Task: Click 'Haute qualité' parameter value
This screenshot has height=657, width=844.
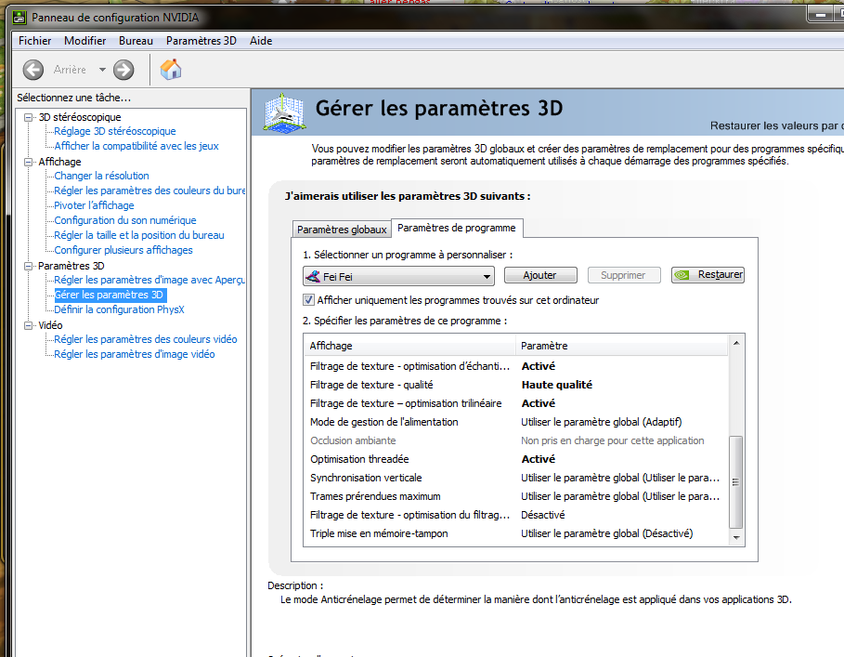Action: pos(556,385)
